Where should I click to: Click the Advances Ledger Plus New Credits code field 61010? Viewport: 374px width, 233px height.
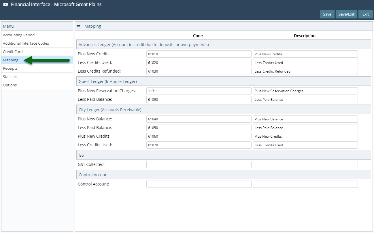pos(199,54)
